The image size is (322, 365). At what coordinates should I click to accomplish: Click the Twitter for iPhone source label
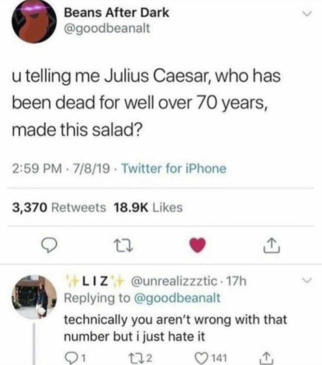pos(173,168)
